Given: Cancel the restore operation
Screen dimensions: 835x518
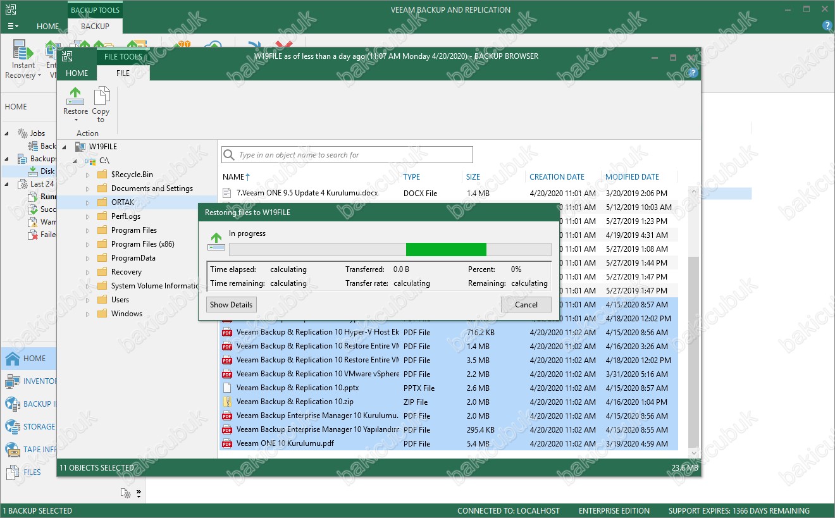Looking at the screenshot, I should pos(526,305).
